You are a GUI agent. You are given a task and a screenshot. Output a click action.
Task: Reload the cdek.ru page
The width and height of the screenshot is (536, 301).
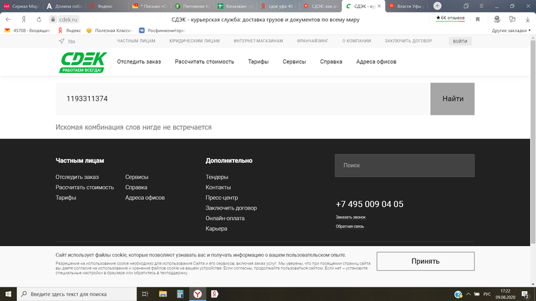click(39, 20)
